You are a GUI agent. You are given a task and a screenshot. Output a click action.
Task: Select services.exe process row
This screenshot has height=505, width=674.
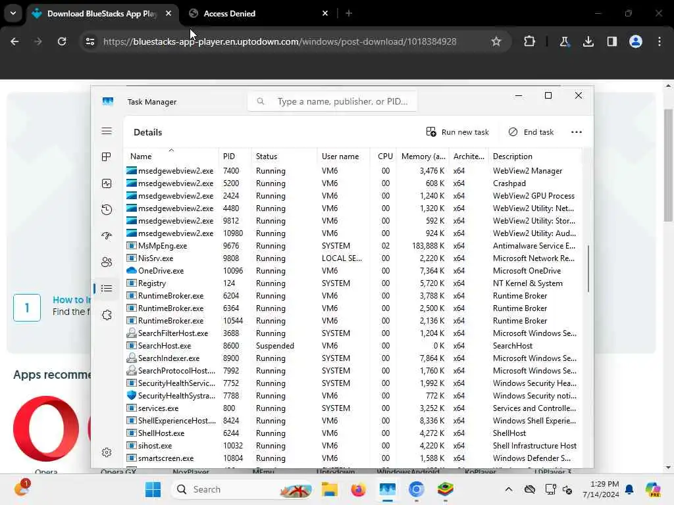tap(353, 408)
